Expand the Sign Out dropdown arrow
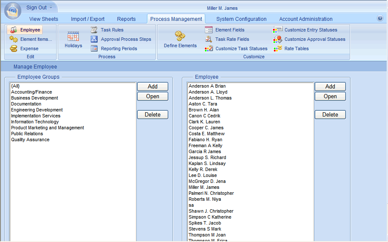The height and width of the screenshot is (242, 388). [51, 8]
